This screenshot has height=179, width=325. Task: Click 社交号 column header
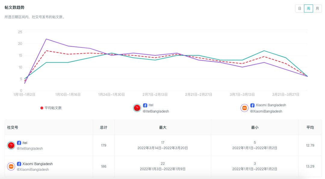click(13, 128)
